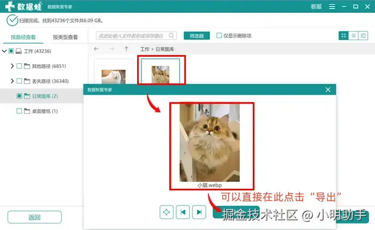
Task: Enable 仅显示删除项 checkbox
Action: [x=219, y=36]
